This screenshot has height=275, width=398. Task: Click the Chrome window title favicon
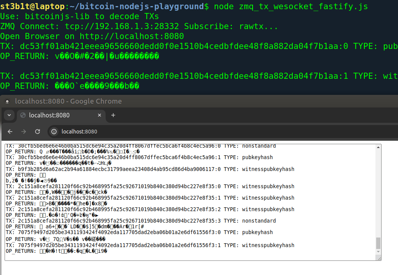click(x=7, y=101)
